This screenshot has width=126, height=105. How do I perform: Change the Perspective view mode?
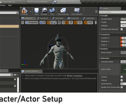click(32, 23)
